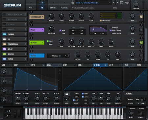The image size is (148, 120).
Task: Click the next filter type arrow
Action: pos(69,56)
